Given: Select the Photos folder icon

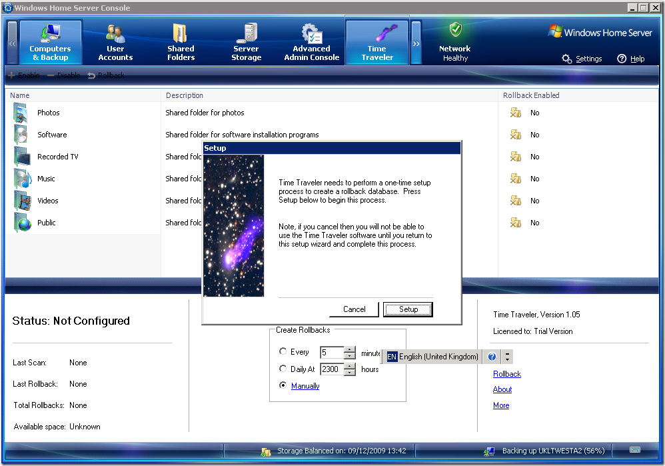Looking at the screenshot, I should [21, 113].
